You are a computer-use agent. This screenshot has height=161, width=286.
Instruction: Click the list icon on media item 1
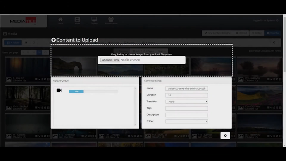(x=36, y=79)
